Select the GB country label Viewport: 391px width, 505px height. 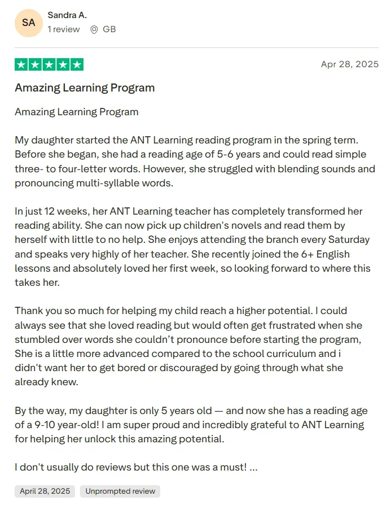coord(109,29)
